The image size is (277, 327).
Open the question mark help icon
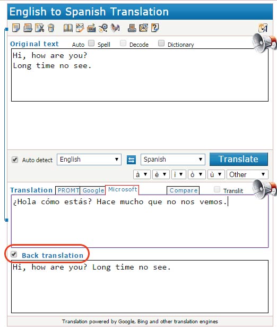(155, 28)
